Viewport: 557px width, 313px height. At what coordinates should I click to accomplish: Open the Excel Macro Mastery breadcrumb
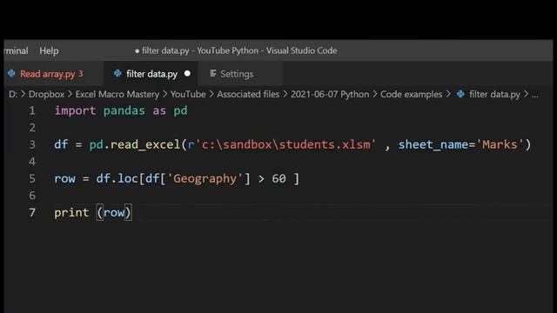[117, 95]
